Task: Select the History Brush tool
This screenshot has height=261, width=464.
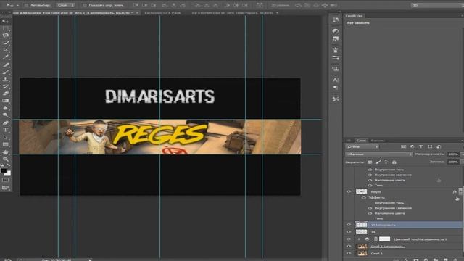Action: pyautogui.click(x=6, y=86)
